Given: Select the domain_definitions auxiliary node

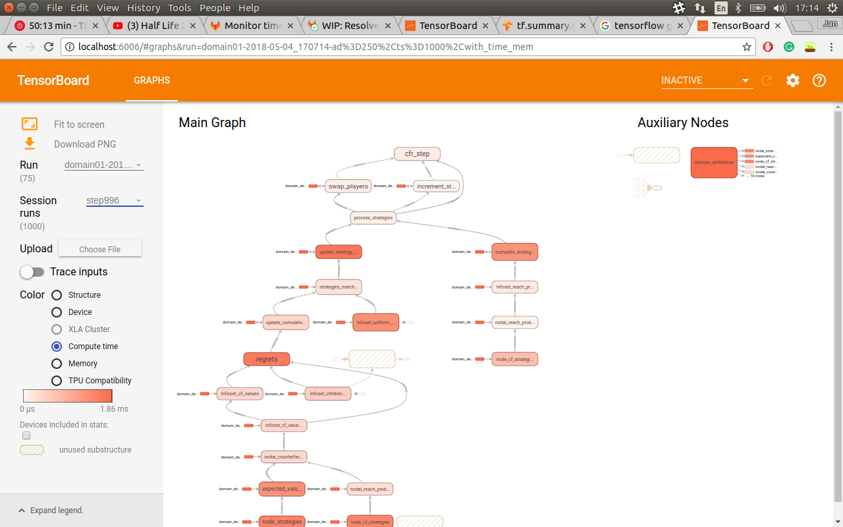Looking at the screenshot, I should (x=714, y=162).
